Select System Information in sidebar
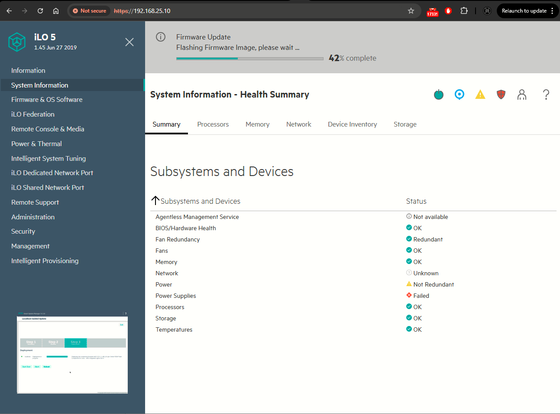This screenshot has width=560, height=414. pyautogui.click(x=72, y=85)
